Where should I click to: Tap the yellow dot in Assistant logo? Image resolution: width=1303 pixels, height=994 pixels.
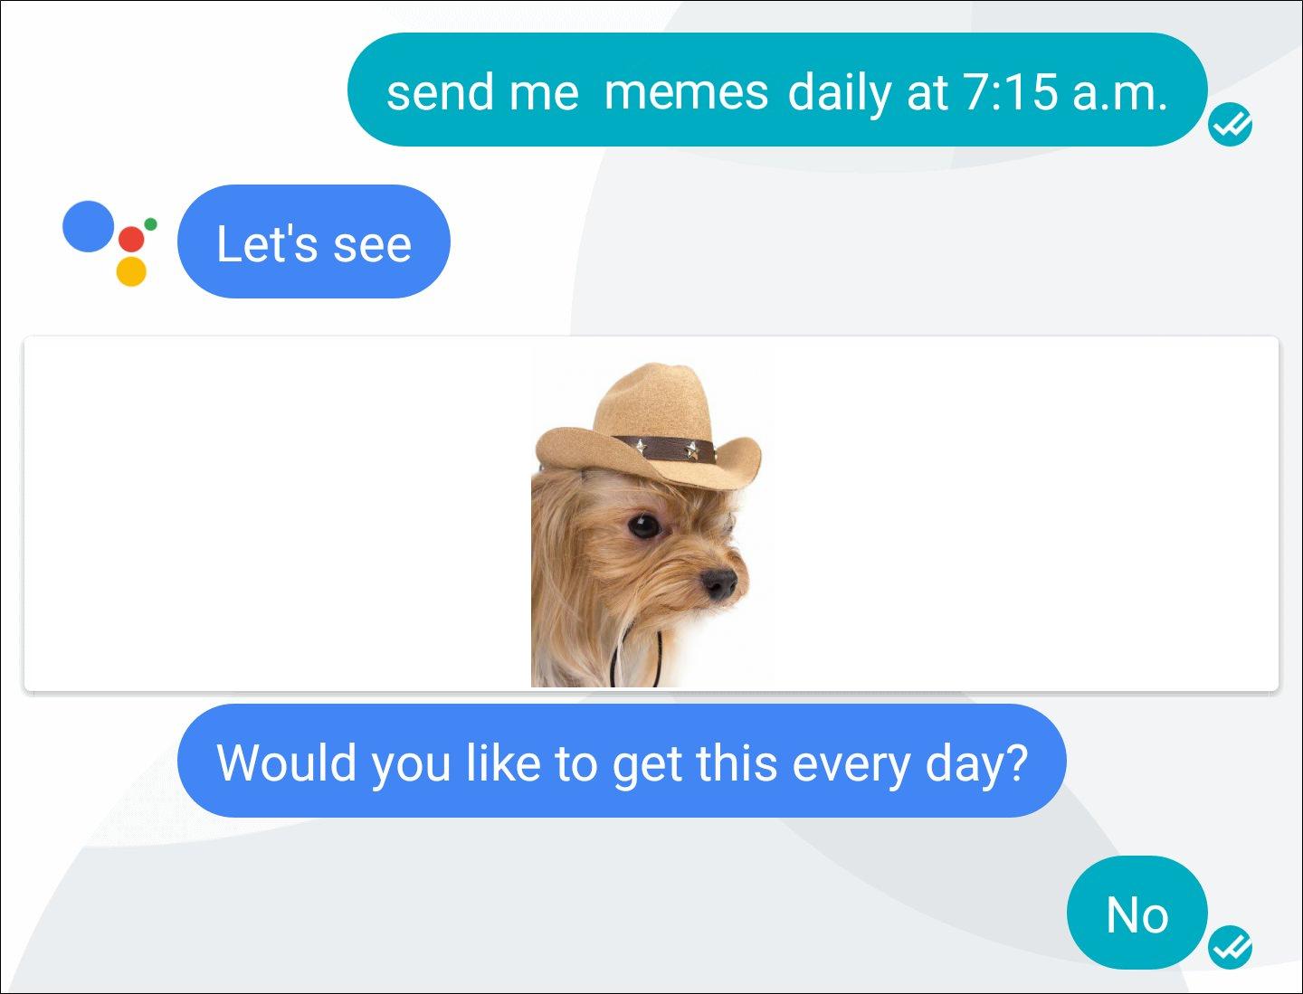click(x=131, y=271)
